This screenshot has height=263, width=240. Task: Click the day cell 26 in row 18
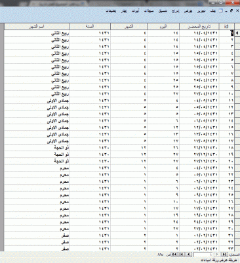(163, 148)
